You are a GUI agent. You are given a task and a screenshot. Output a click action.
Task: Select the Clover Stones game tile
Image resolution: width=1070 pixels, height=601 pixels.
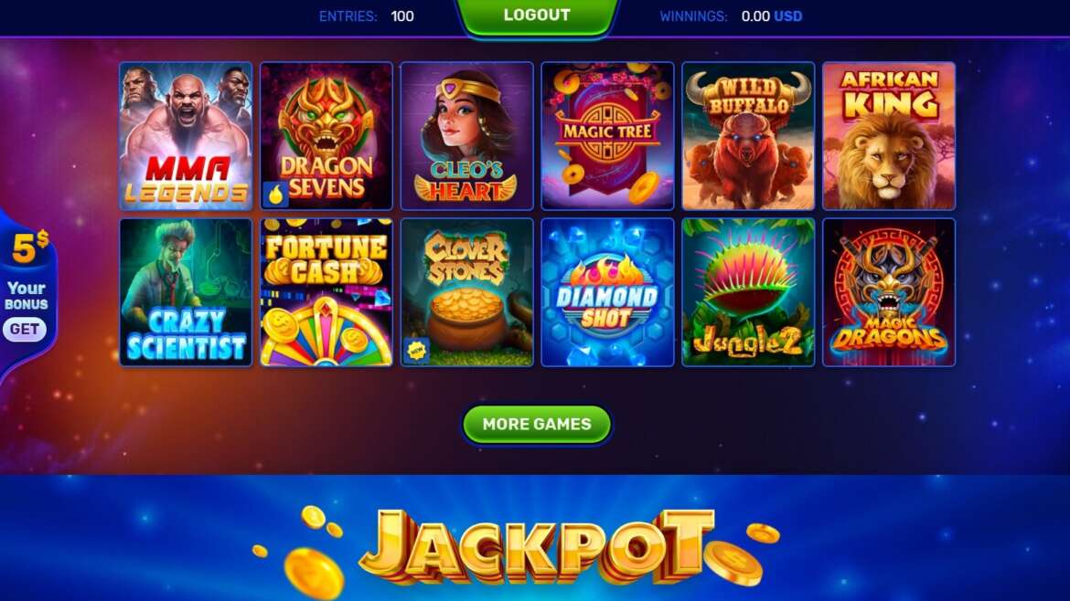pos(466,292)
